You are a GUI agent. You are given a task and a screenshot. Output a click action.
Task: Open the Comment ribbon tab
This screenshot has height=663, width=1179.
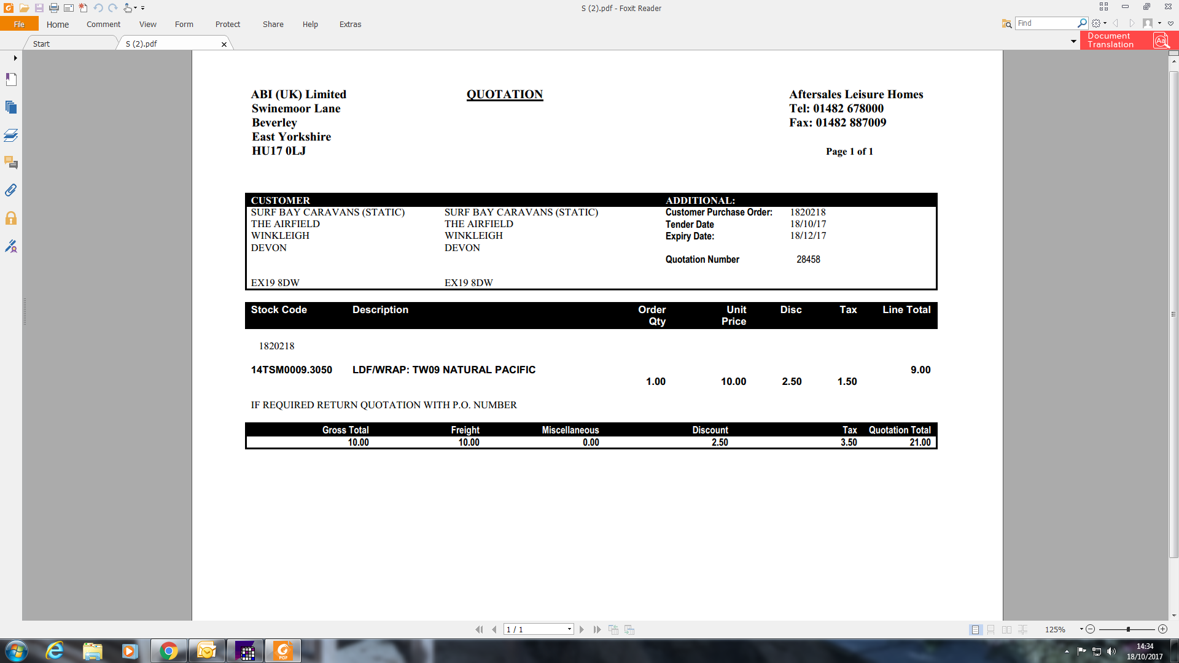click(x=103, y=25)
